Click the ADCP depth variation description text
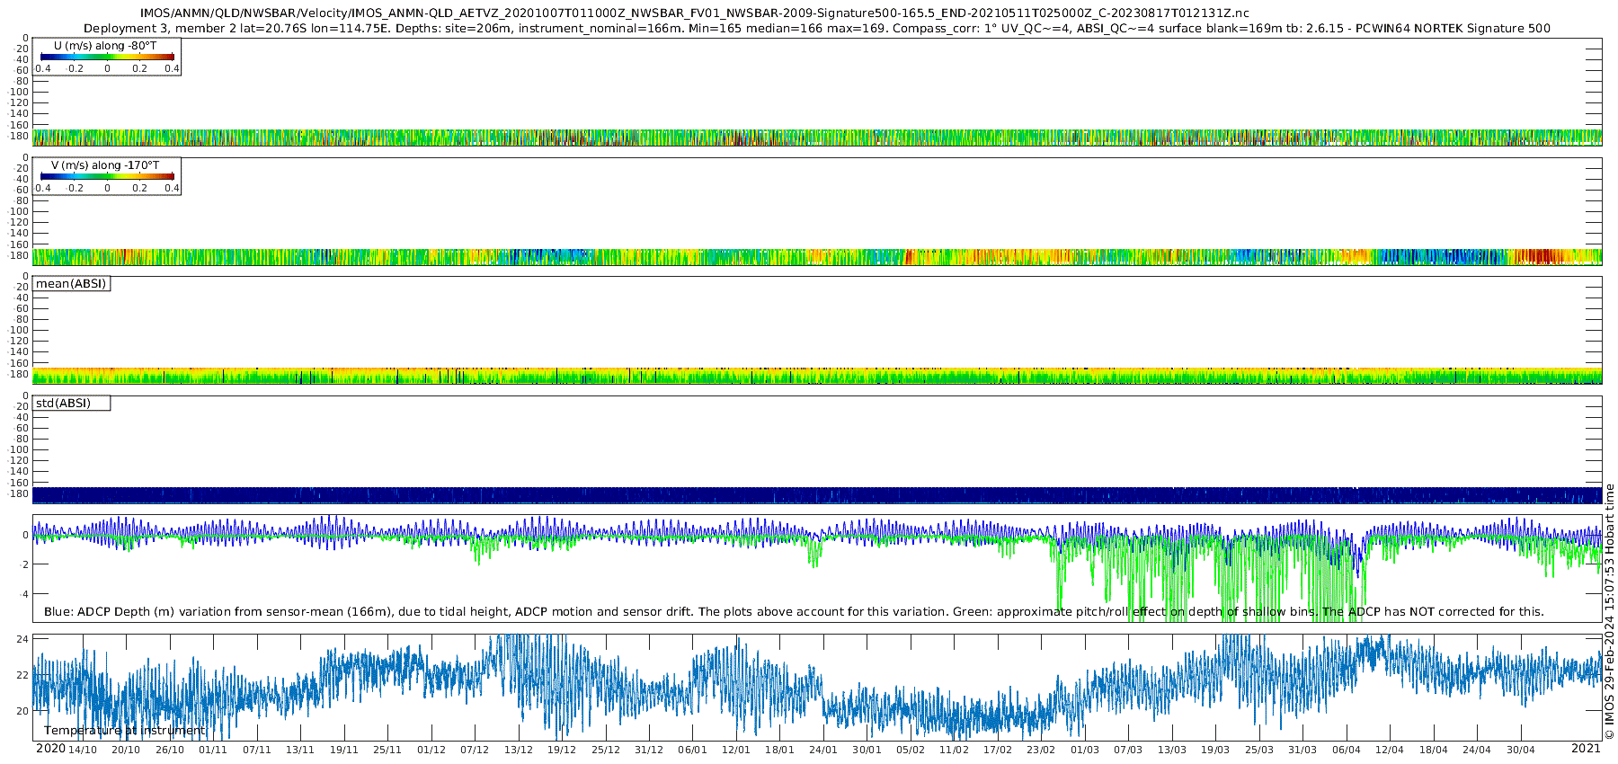 [794, 612]
